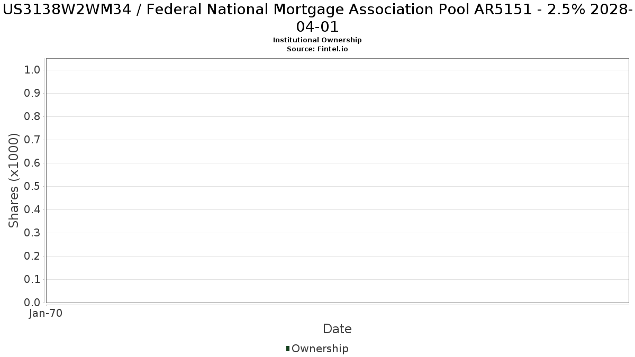This screenshot has height=357, width=635.
Task: Click the 0.8 y-axis label
Action: [x=33, y=117]
